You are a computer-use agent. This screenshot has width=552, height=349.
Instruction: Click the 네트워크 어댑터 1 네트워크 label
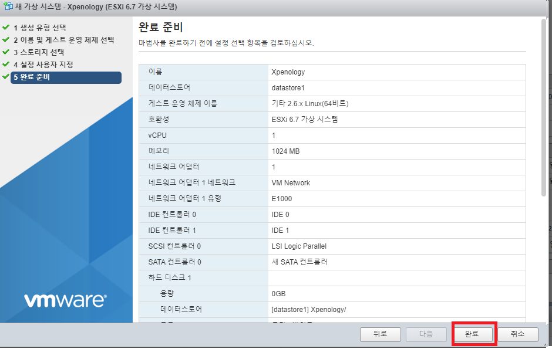pyautogui.click(x=192, y=183)
